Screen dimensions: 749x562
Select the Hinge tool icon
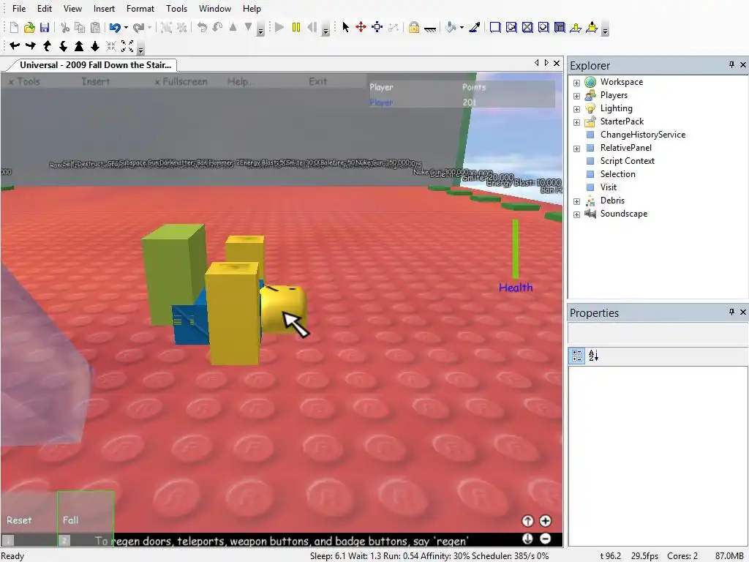click(x=576, y=27)
